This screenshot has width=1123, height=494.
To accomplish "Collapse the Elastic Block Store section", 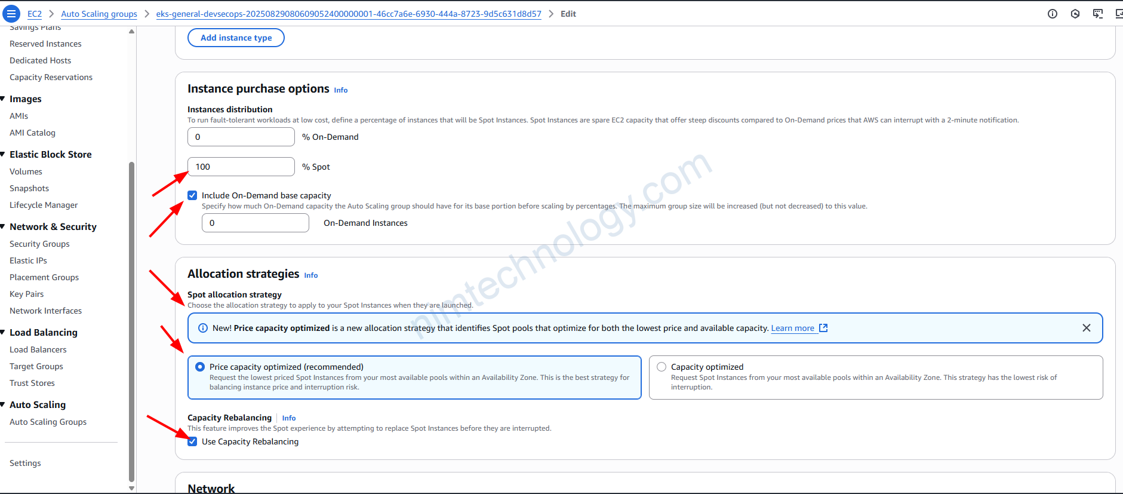I will point(3,154).
